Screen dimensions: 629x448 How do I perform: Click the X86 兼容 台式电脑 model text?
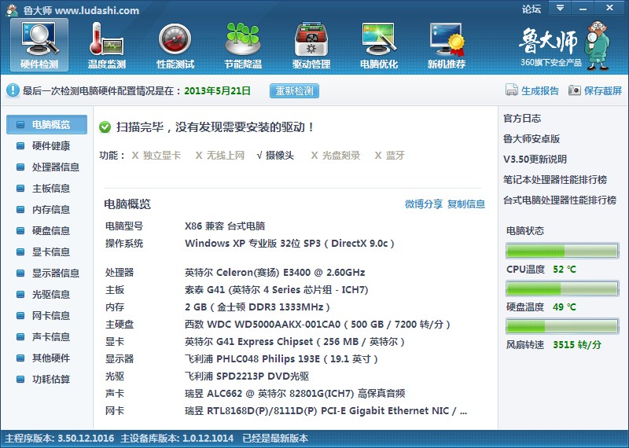click(x=225, y=226)
